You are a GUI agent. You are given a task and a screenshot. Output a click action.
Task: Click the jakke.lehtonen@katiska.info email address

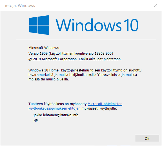click(x=56, y=115)
